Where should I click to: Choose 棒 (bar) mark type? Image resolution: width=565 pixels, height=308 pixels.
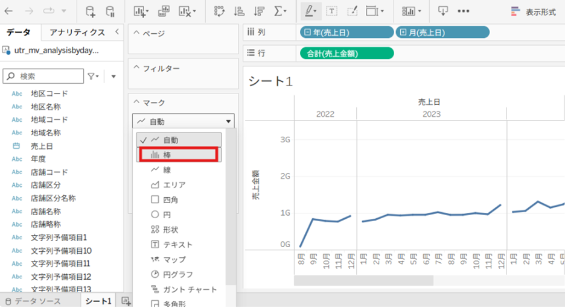[x=179, y=155]
